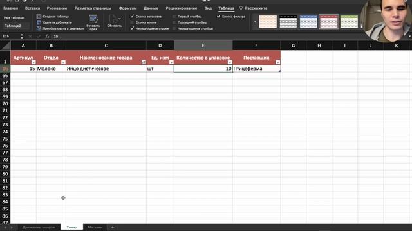Click the previous sheet navigation arrow
Screen dimensions: 412x231
(5, 227)
